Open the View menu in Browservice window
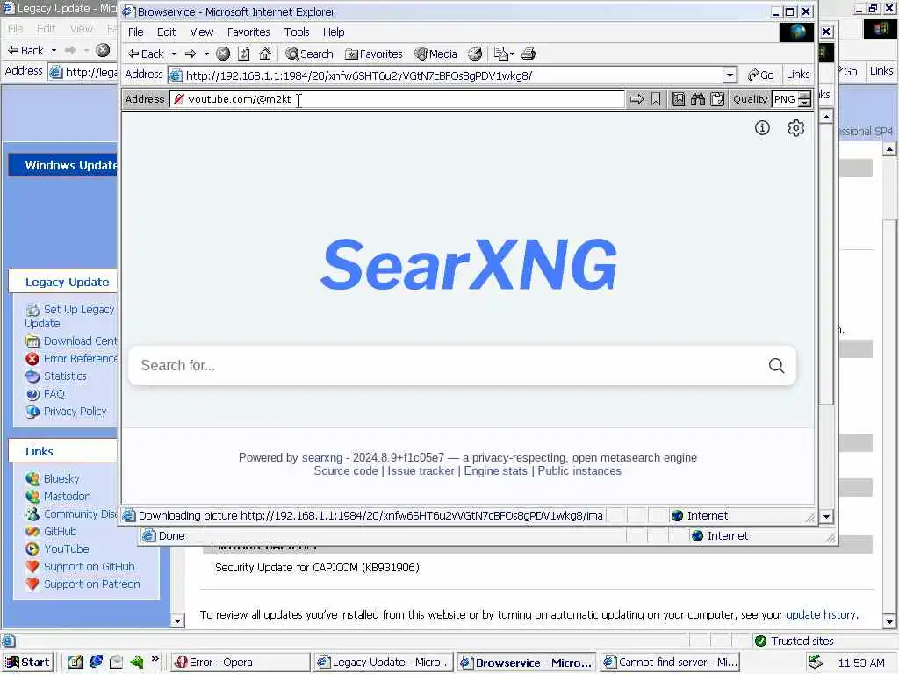Viewport: 899px width, 674px height. coord(202,32)
